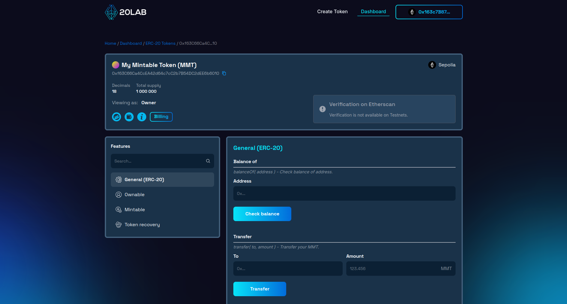Click the Sepolia network Ethereum icon
567x304 pixels.
pos(432,65)
